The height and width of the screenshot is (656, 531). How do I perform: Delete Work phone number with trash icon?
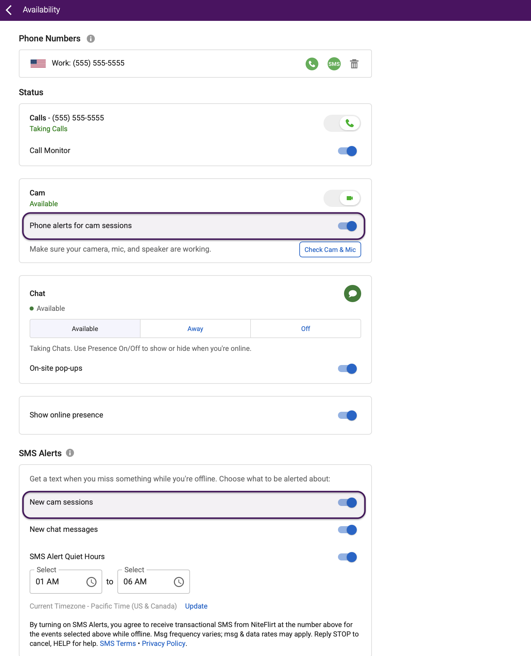coord(354,64)
